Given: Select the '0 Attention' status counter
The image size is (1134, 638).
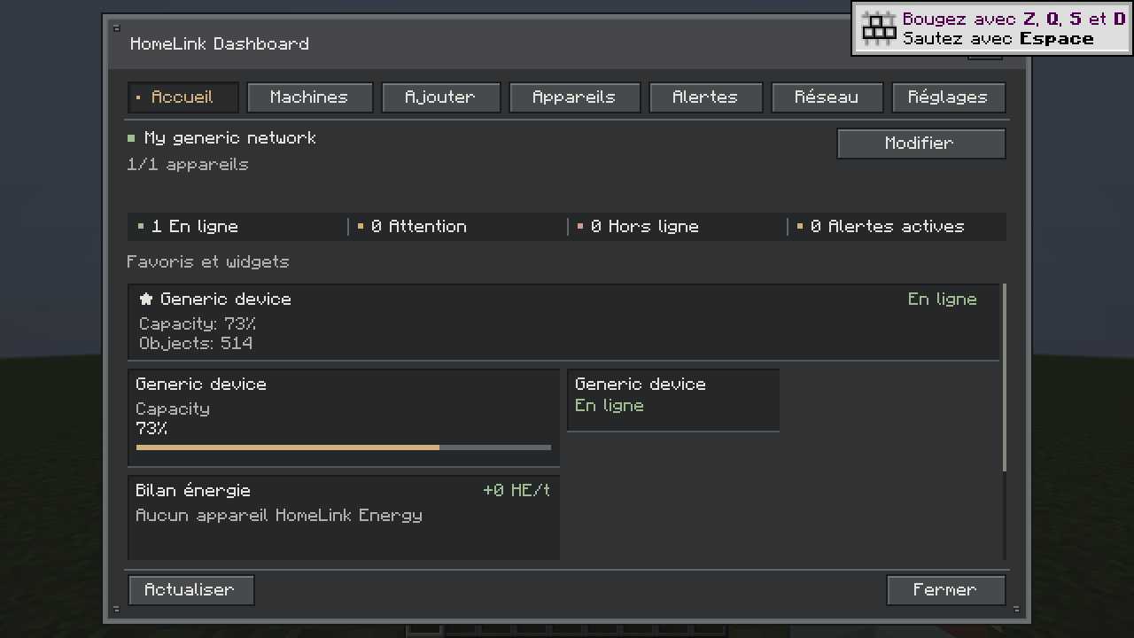Looking at the screenshot, I should pyautogui.click(x=457, y=227).
